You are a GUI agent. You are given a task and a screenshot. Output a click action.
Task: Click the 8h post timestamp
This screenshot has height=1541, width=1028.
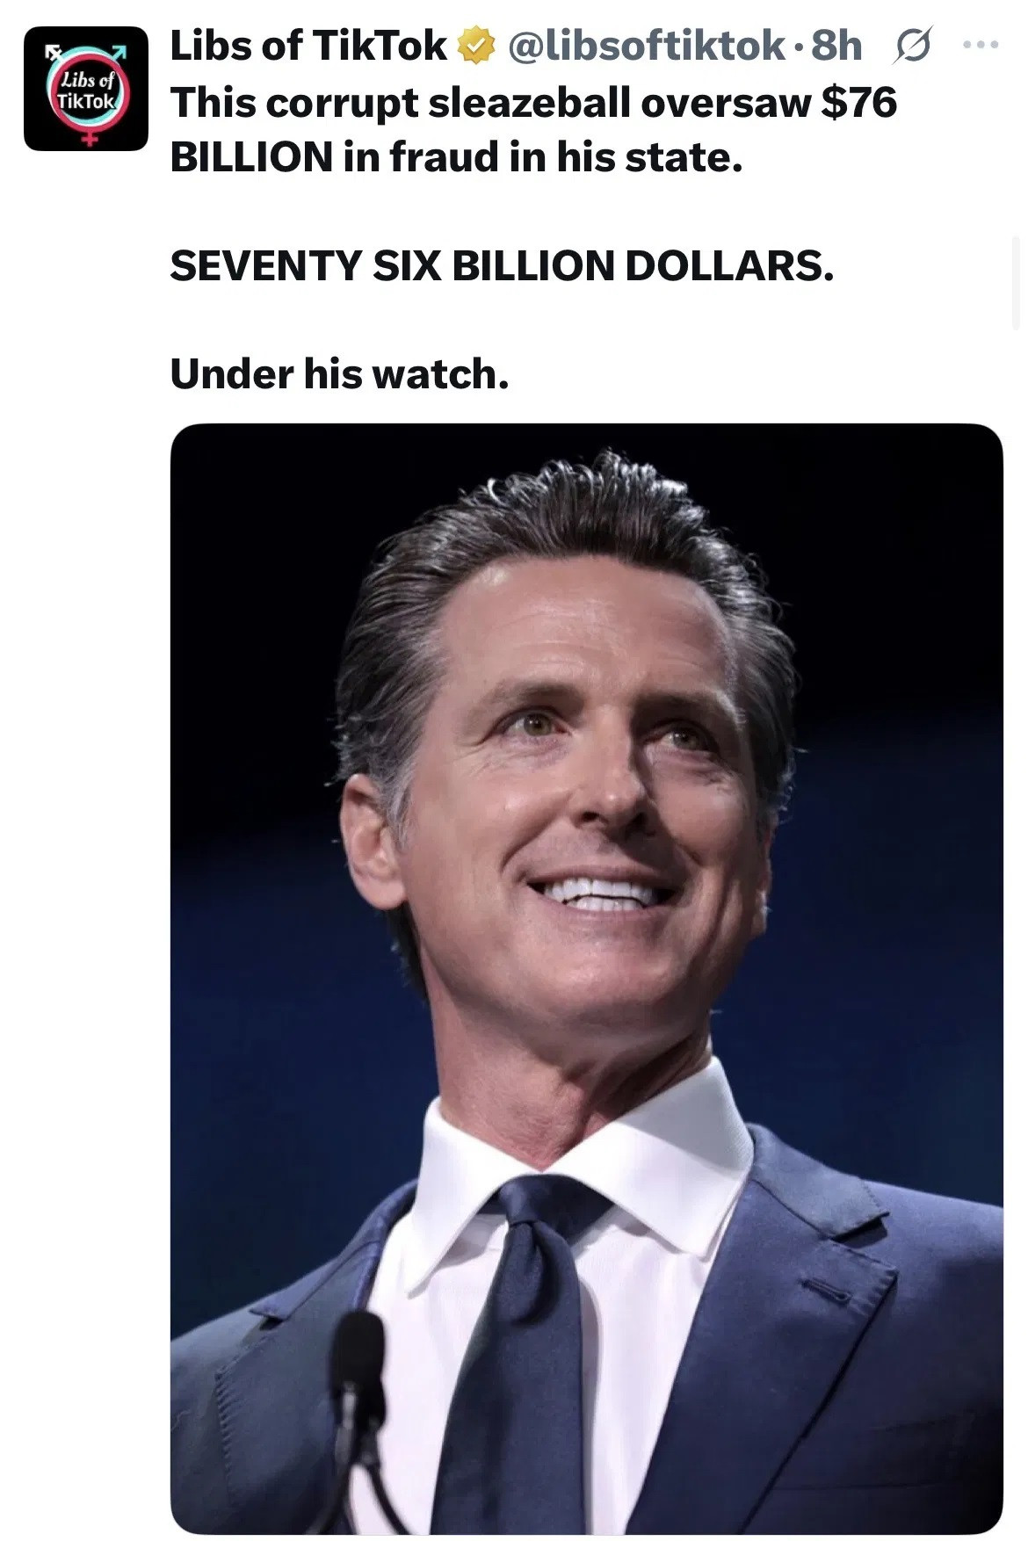pyautogui.click(x=836, y=46)
